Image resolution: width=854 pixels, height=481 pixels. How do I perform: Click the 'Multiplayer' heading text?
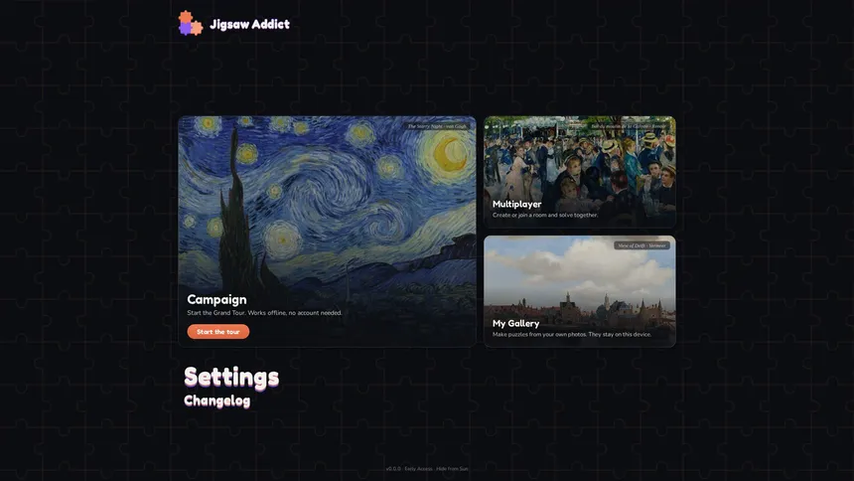tap(516, 204)
